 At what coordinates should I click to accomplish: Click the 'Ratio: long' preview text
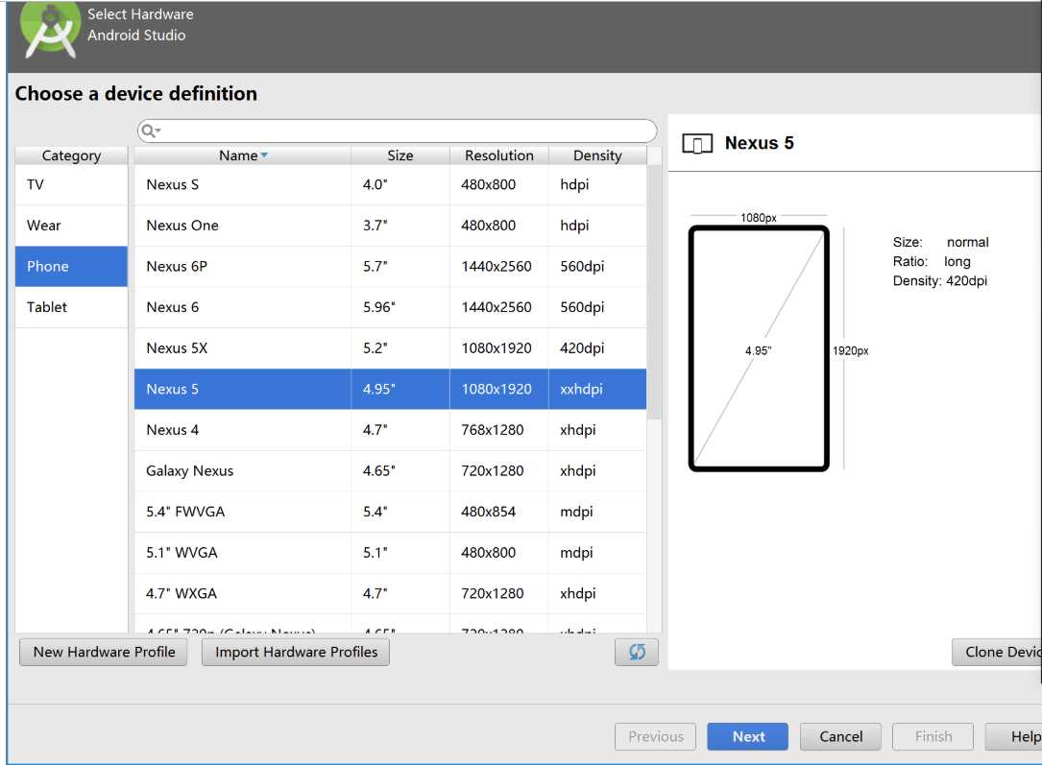(931, 262)
